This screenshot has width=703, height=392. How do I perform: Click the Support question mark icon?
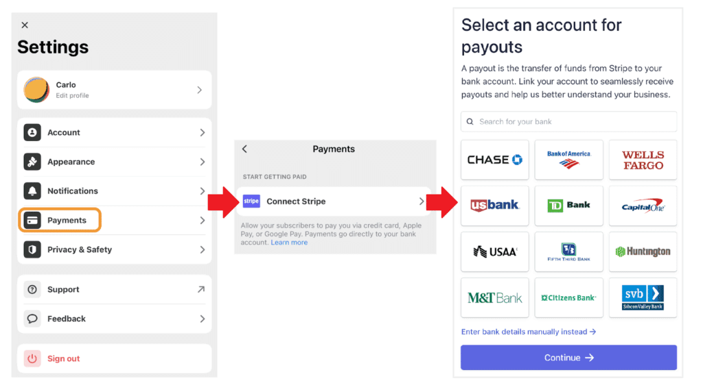[32, 289]
